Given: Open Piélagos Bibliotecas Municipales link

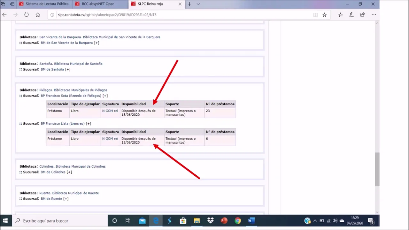Looking at the screenshot, I should [x=73, y=90].
